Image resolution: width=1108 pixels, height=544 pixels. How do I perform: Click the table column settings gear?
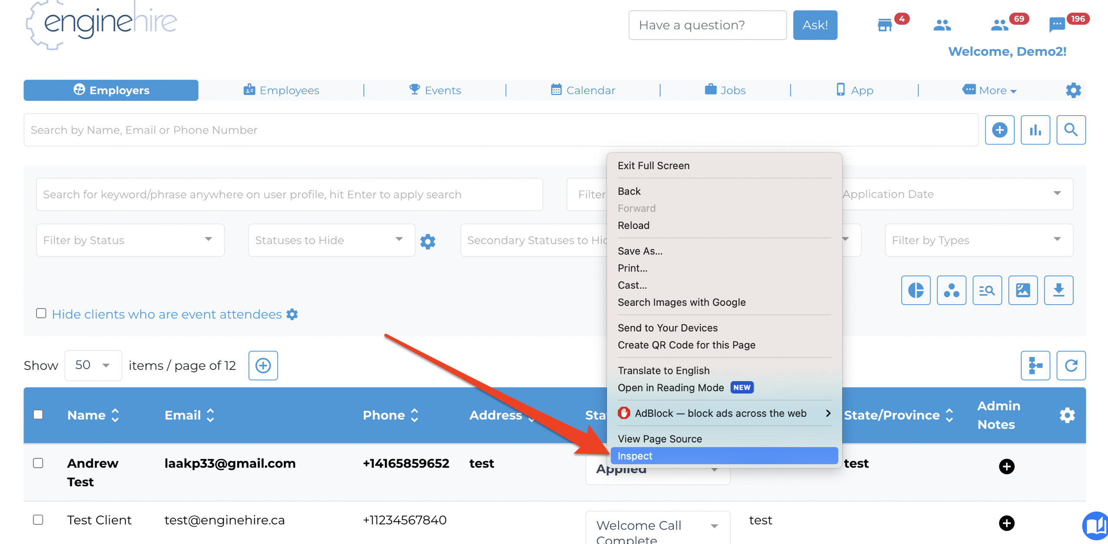click(x=1067, y=415)
